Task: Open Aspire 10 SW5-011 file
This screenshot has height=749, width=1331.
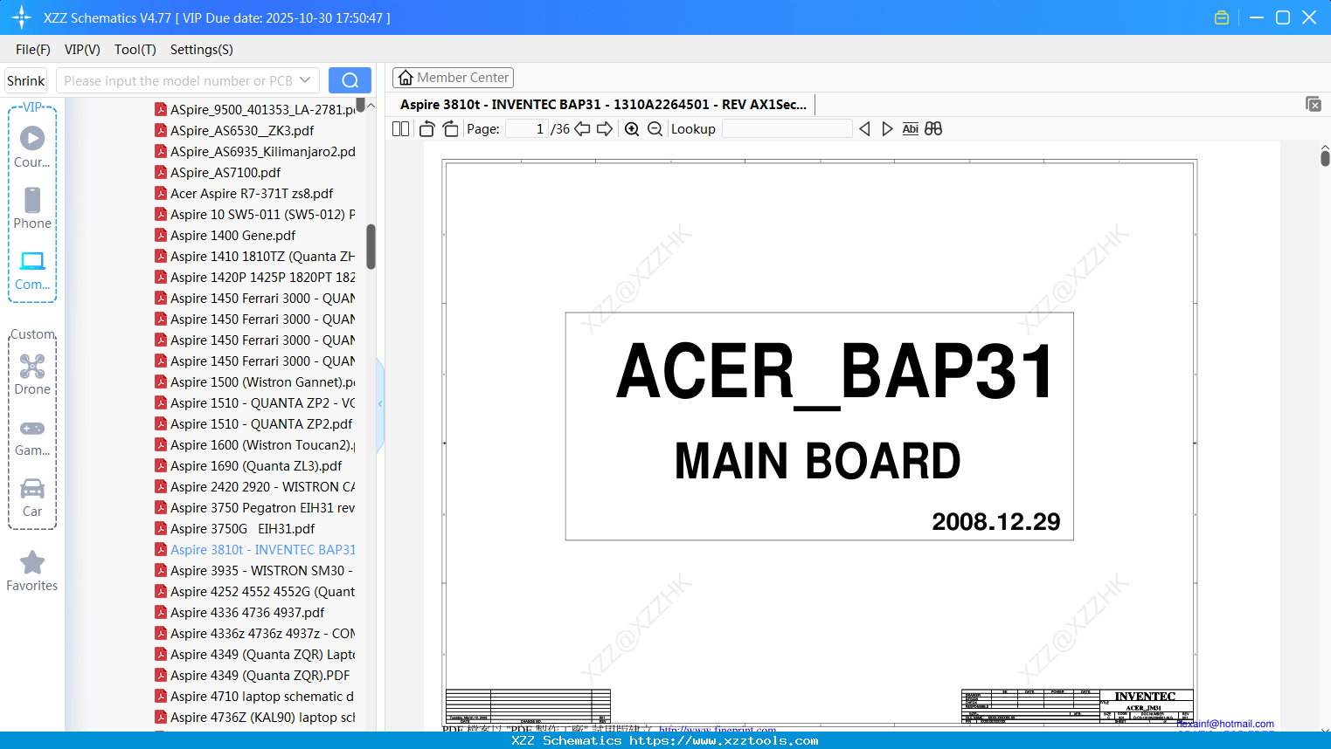Action: pos(255,215)
